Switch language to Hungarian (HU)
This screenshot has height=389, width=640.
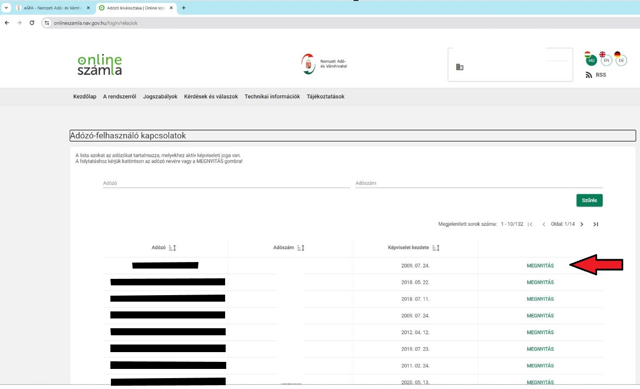(x=591, y=60)
